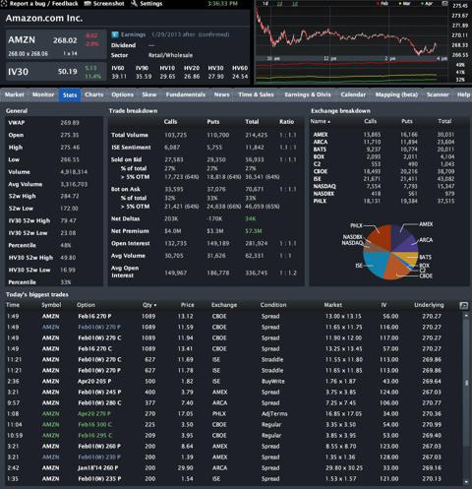The height and width of the screenshot is (489, 472).
Task: Click the NASDAQ row in Exchange breakdown
Action: [389, 186]
